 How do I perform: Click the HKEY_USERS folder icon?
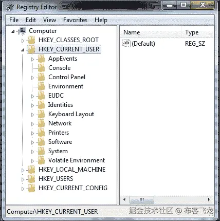tap(31, 179)
